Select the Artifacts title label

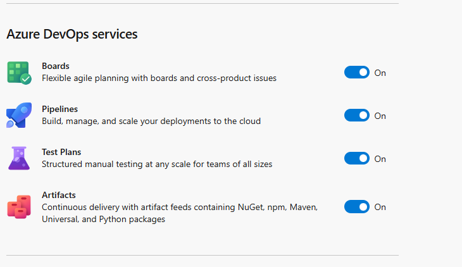59,195
